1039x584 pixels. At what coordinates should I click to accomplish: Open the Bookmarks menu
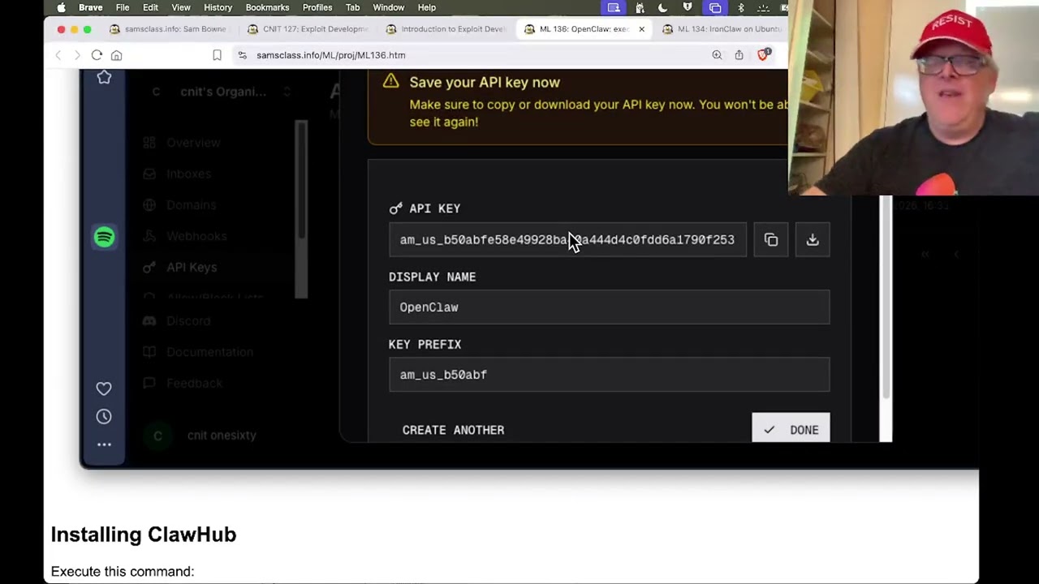tap(267, 7)
